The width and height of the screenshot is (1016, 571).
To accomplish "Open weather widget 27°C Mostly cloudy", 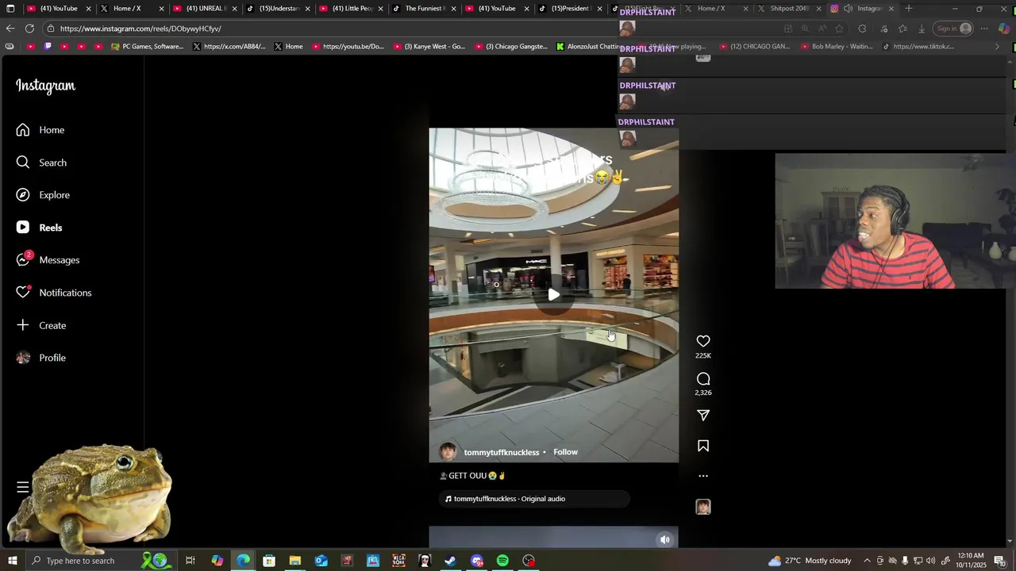I will tap(810, 561).
